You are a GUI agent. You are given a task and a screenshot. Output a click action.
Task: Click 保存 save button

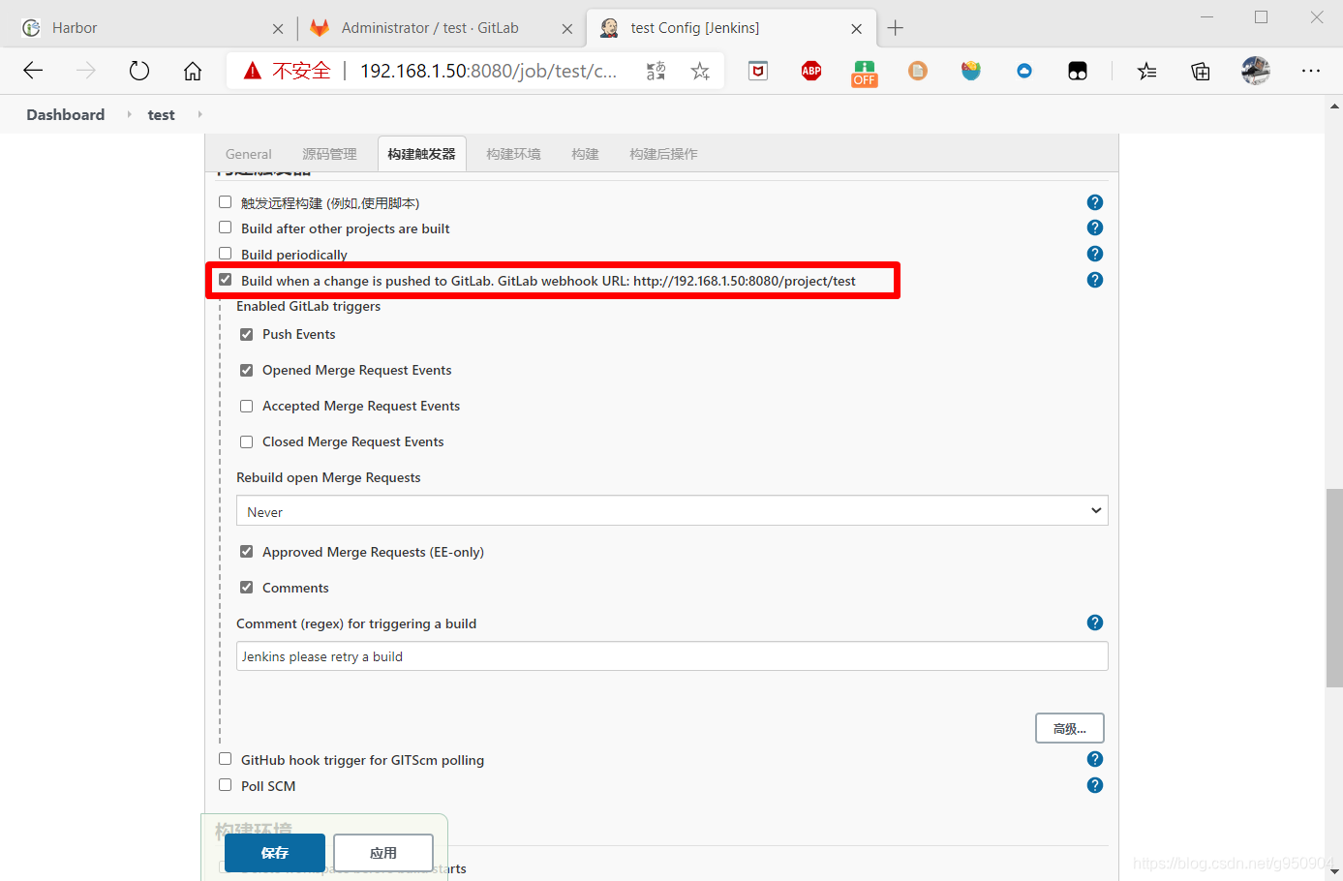(275, 853)
